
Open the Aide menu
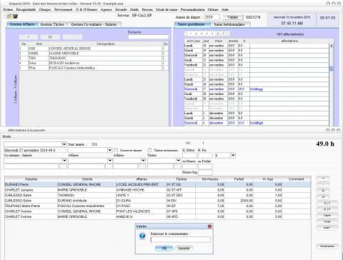pyautogui.click(x=225, y=9)
